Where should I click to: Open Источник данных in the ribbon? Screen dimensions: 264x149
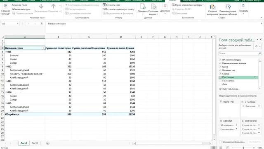coord(153,9)
